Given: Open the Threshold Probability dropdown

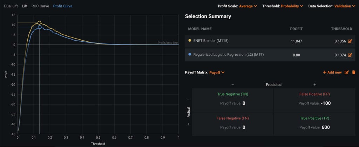Looking at the screenshot, I should click(292, 6).
